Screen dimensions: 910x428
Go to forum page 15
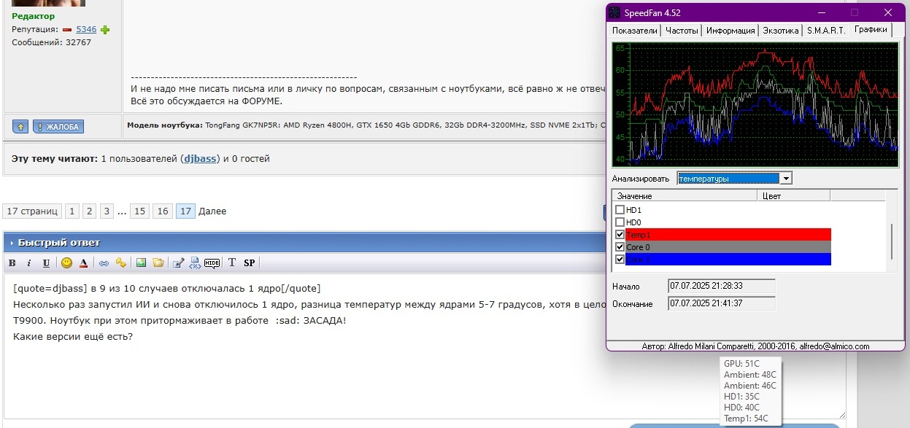coord(139,211)
